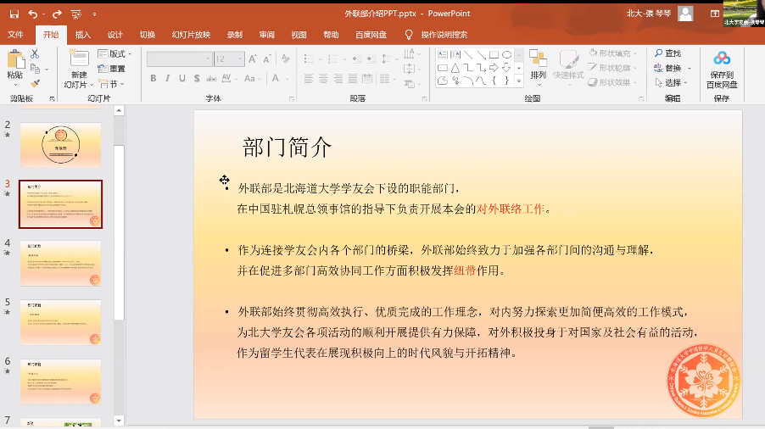The height and width of the screenshot is (429, 765).
Task: Cut selection with the scissors icon
Action: coord(35,53)
